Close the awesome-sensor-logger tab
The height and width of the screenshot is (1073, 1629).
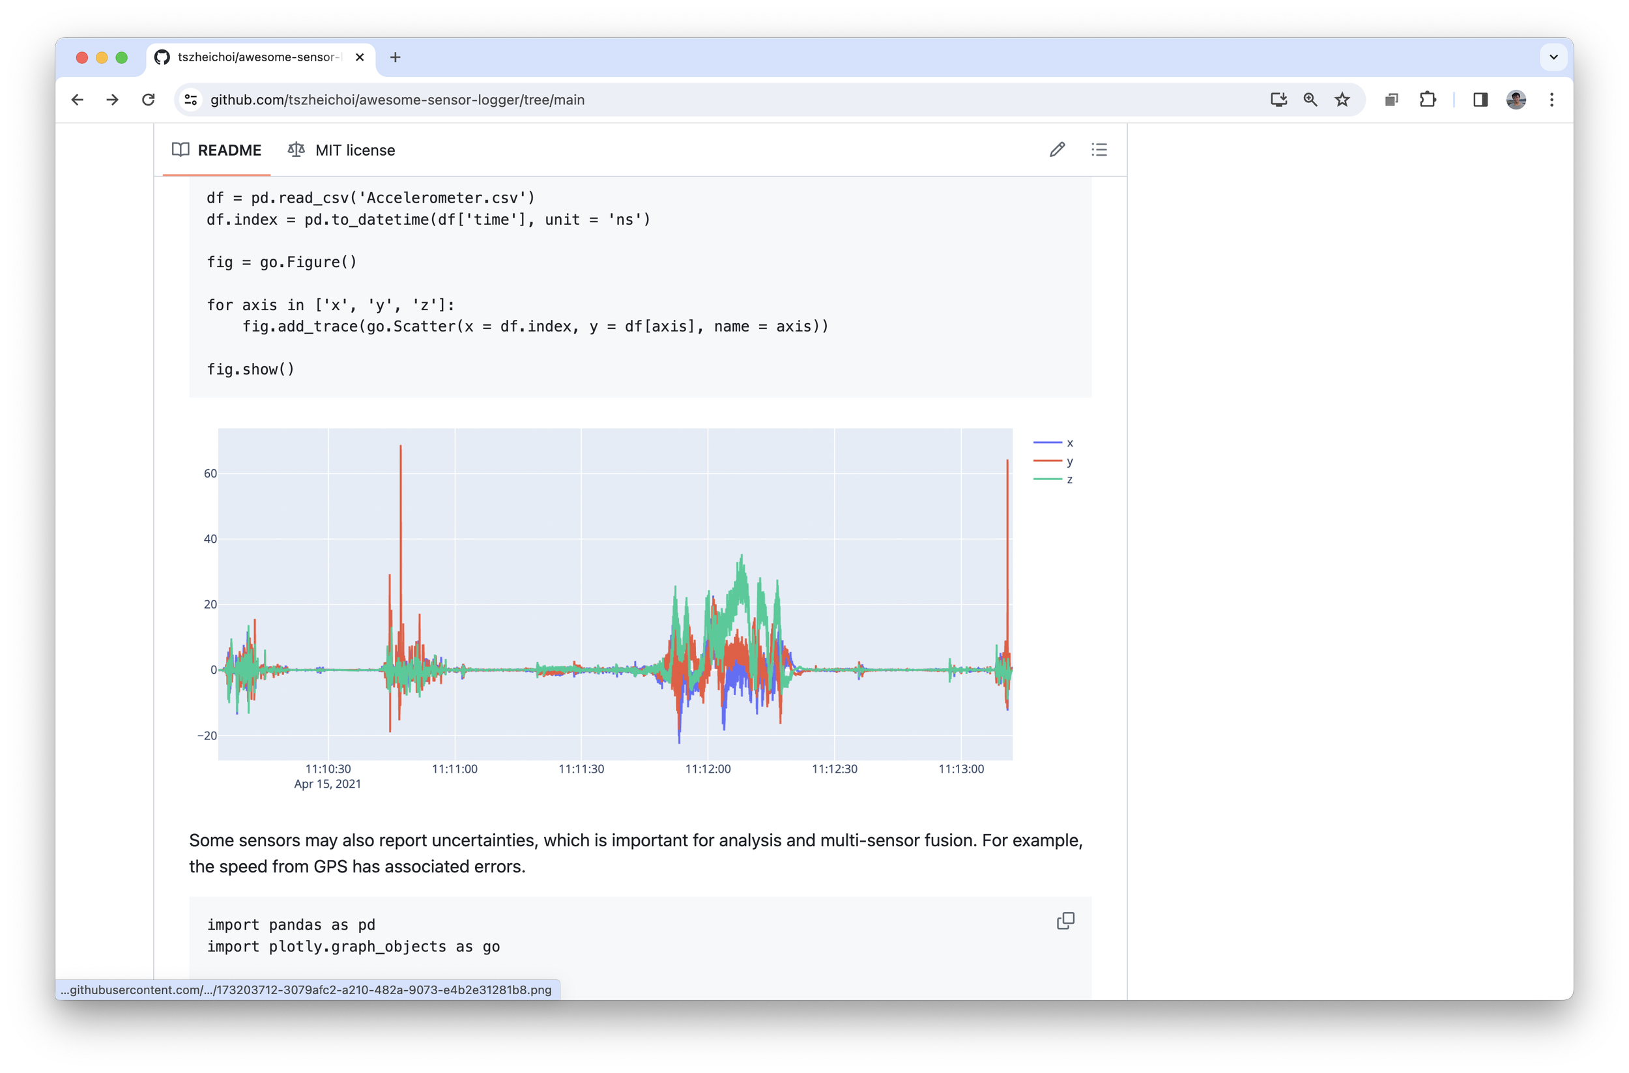(359, 57)
